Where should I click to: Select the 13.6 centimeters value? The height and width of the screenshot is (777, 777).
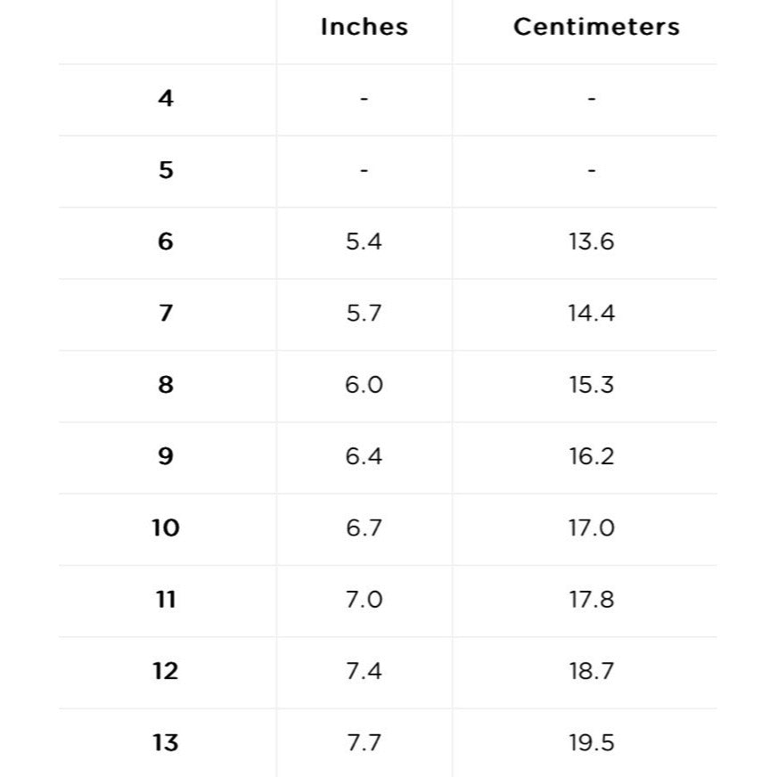pyautogui.click(x=592, y=241)
